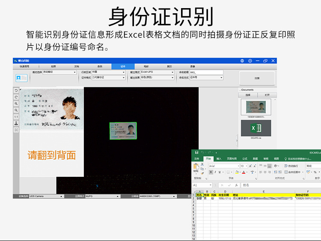The height and width of the screenshot is (241, 321).
Task: Click the Excel formula bar containing 姓名
Action: (281, 185)
